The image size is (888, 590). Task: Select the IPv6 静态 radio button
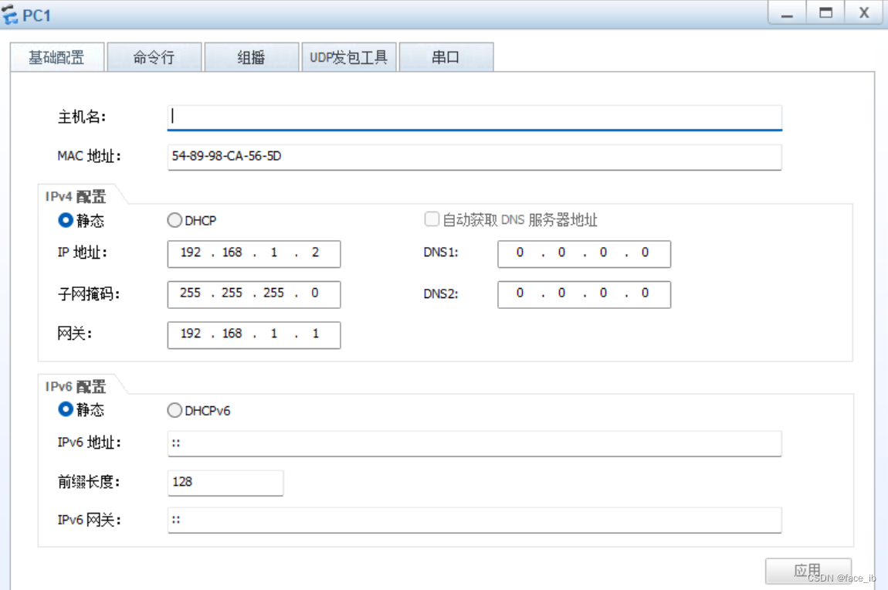click(x=66, y=409)
